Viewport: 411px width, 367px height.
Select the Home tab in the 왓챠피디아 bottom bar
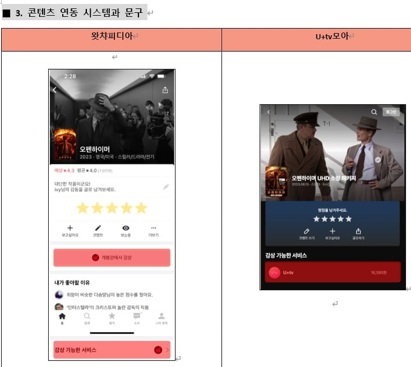click(62, 319)
